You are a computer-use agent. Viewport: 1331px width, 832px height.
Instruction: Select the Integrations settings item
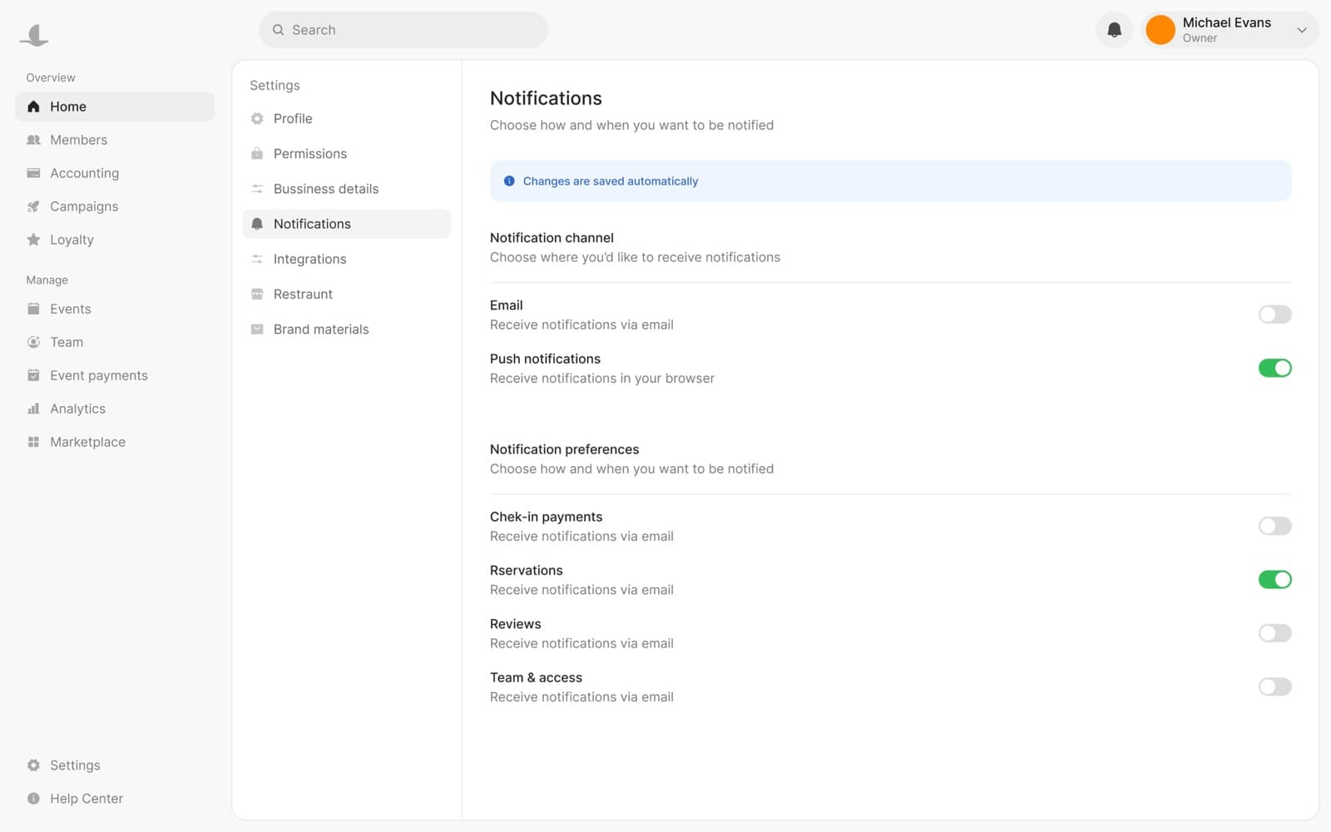pos(346,259)
